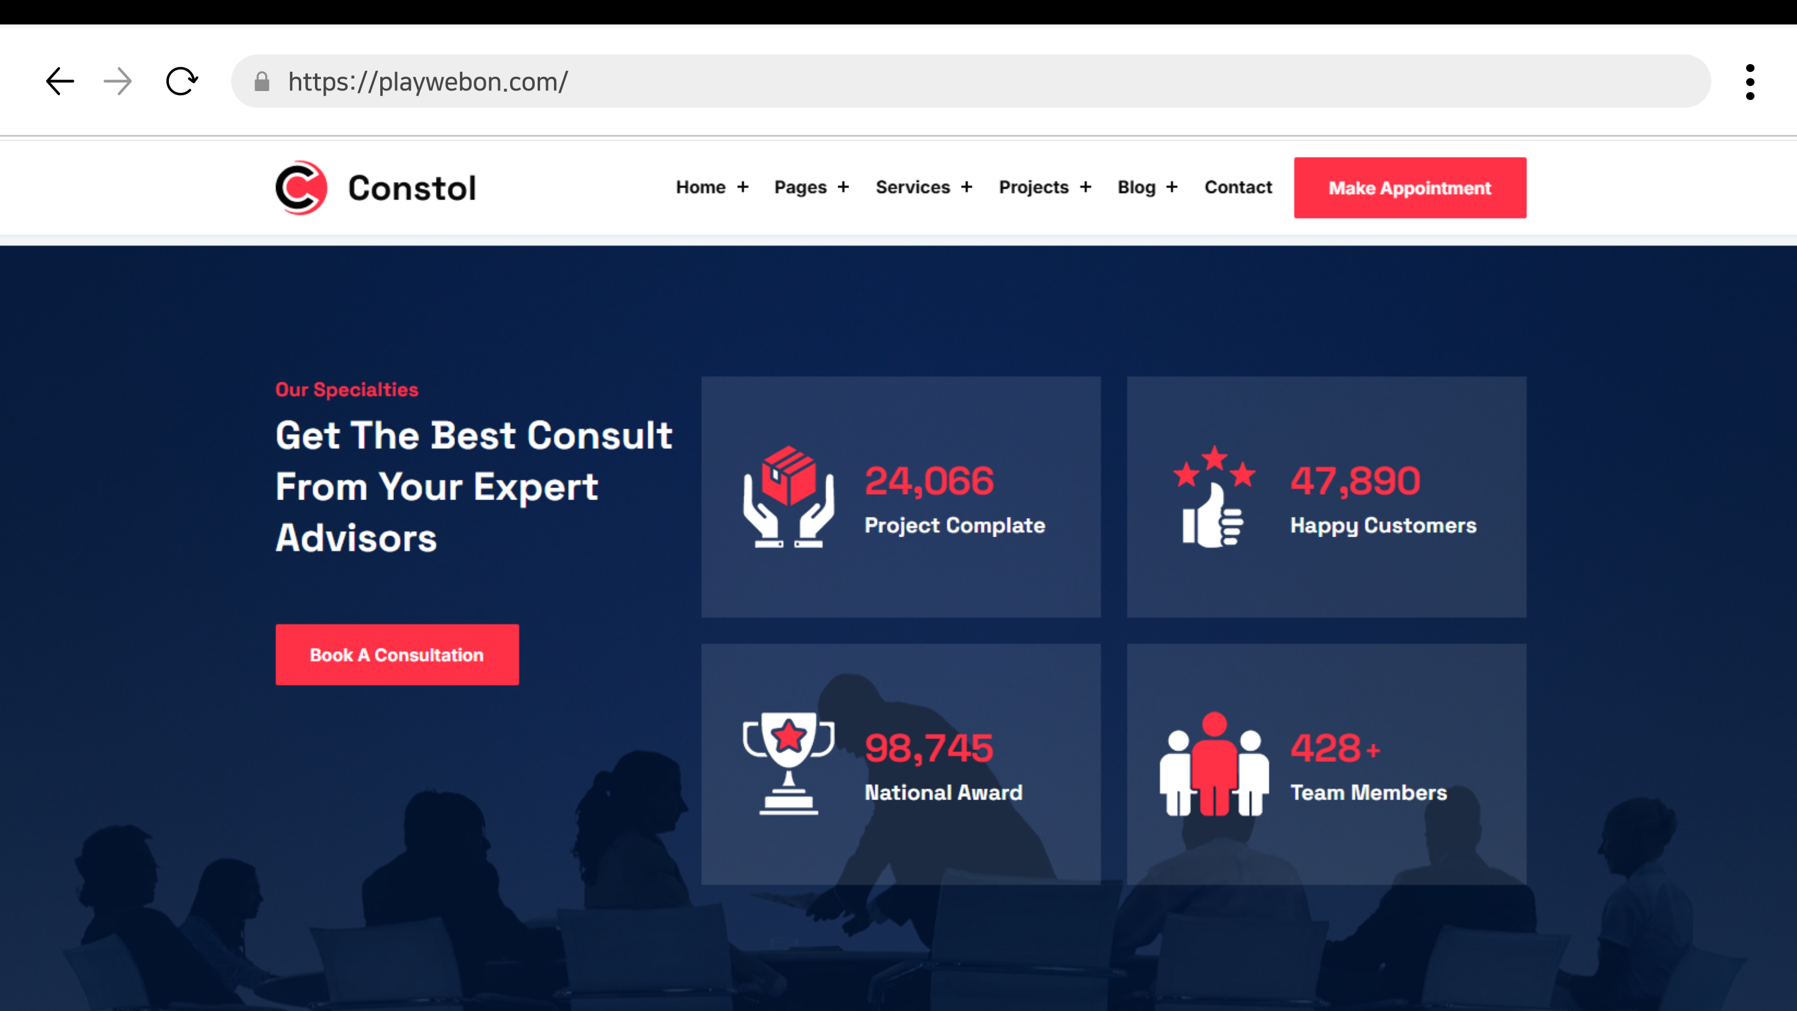Open the Blog menu item
This screenshot has height=1011, width=1797.
tap(1137, 187)
